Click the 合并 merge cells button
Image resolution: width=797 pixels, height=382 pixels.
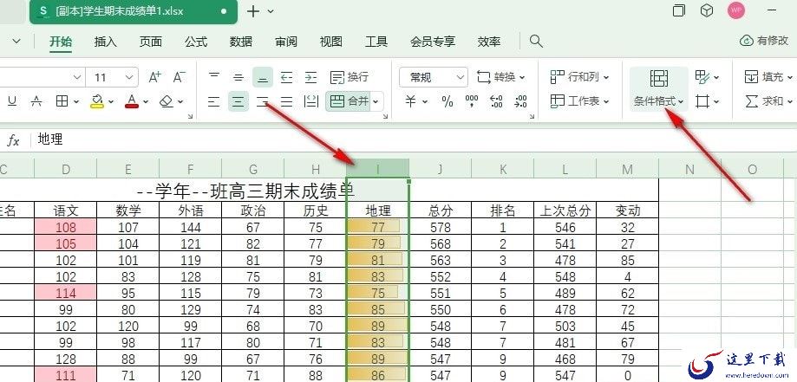350,101
